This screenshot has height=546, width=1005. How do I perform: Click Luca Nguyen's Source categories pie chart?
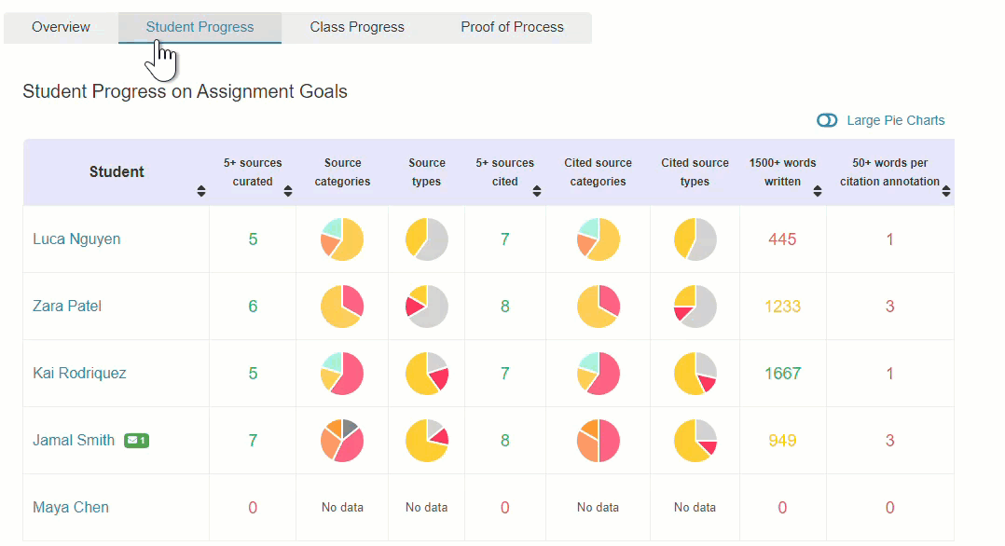pyautogui.click(x=341, y=239)
